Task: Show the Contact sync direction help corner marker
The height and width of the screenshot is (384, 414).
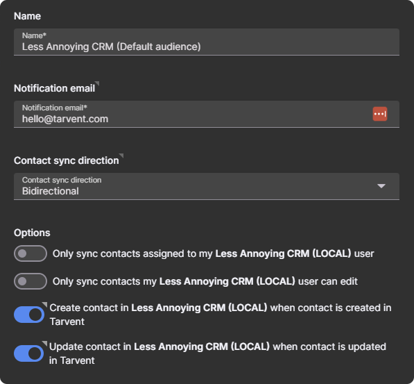Action: pyautogui.click(x=121, y=156)
